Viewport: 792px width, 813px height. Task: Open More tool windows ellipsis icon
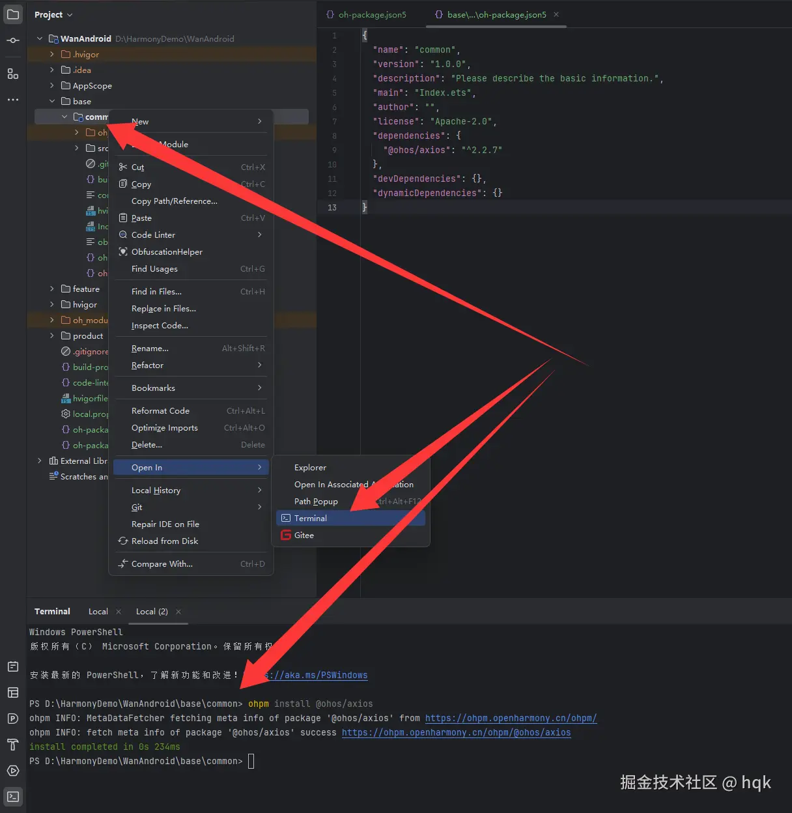click(13, 100)
